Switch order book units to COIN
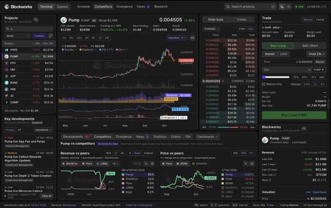Screen dimensions: 331x208 click(x=242, y=29)
